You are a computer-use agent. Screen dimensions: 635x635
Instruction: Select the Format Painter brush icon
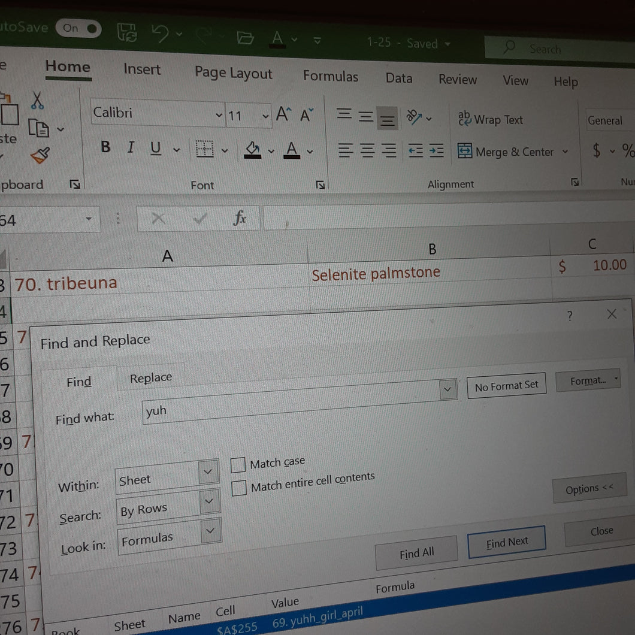(x=40, y=155)
